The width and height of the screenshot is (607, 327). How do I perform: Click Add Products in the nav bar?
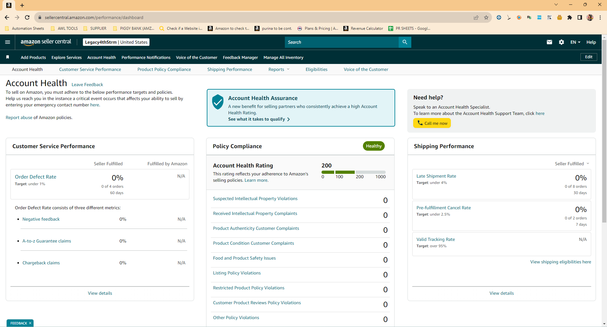click(x=33, y=57)
